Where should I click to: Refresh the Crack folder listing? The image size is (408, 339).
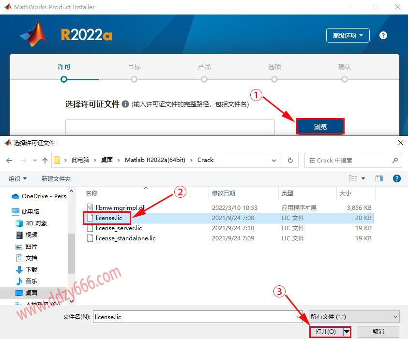(290, 160)
